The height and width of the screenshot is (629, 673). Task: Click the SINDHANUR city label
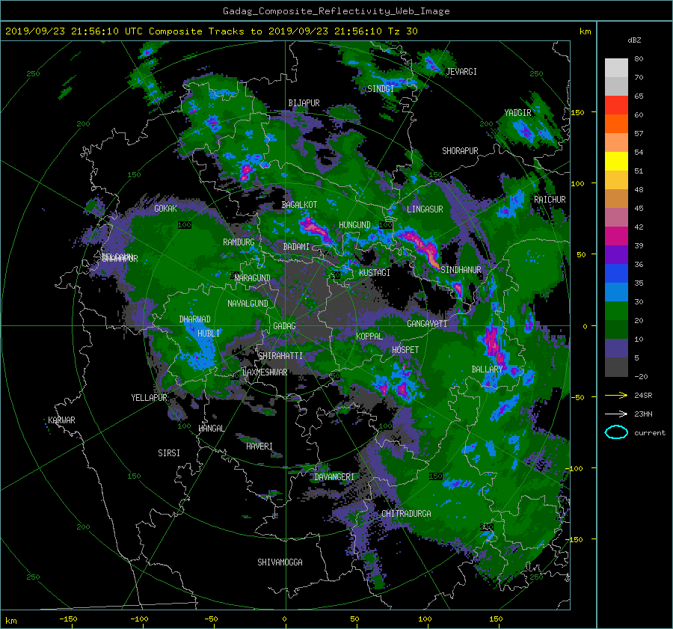coord(461,270)
